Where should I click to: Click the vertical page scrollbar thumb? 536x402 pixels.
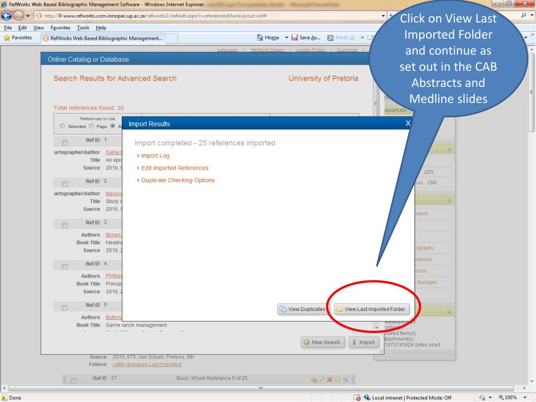532,92
